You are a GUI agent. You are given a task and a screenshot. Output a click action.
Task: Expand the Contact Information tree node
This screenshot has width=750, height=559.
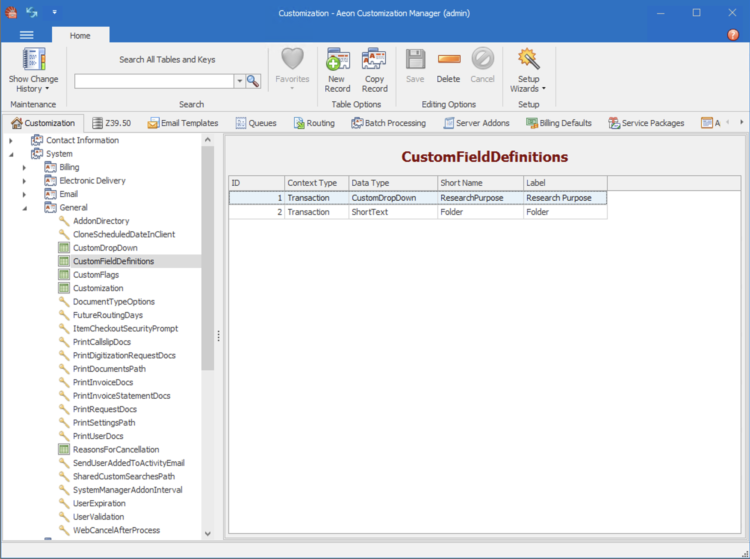pos(11,140)
